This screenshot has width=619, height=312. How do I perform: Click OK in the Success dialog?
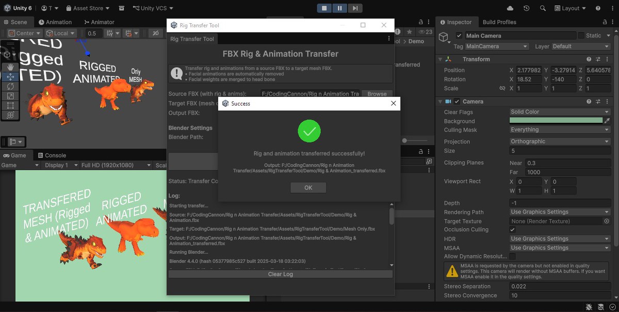coord(308,187)
